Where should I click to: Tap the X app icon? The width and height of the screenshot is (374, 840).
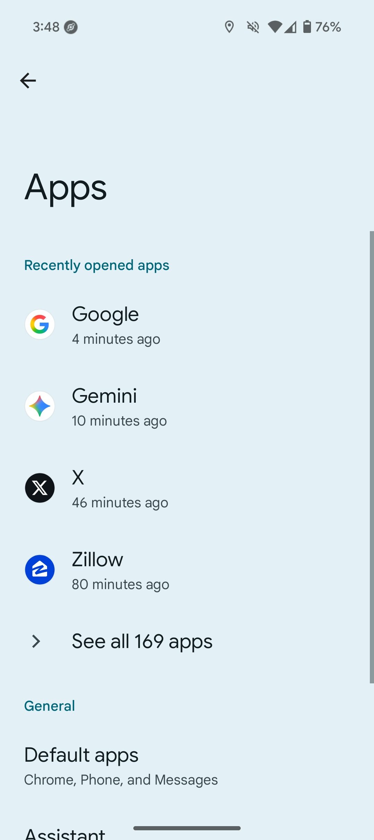click(x=40, y=488)
